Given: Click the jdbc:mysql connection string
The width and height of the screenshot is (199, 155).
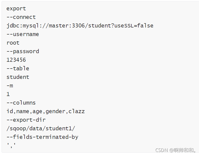Looking at the screenshot, I should 80,26.
